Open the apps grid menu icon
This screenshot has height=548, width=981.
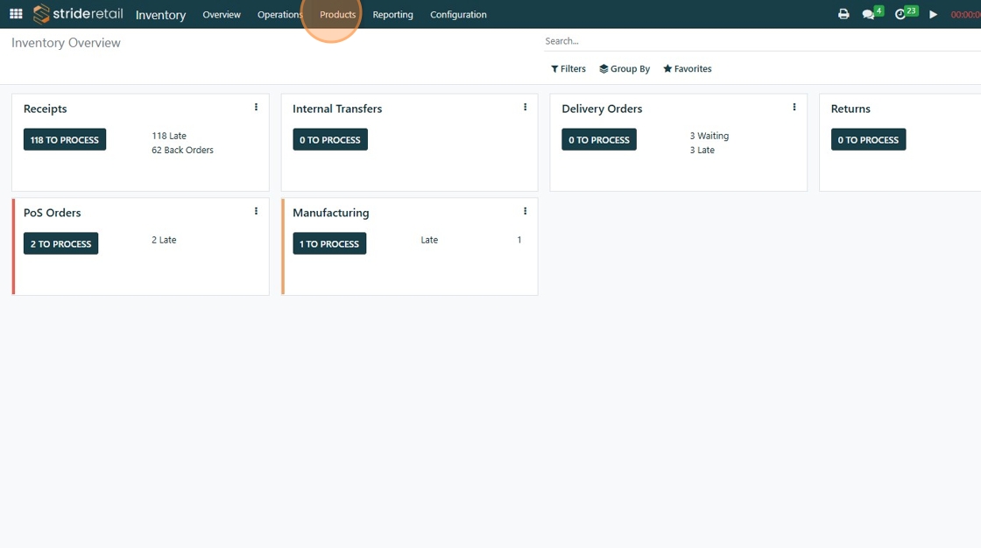[17, 14]
